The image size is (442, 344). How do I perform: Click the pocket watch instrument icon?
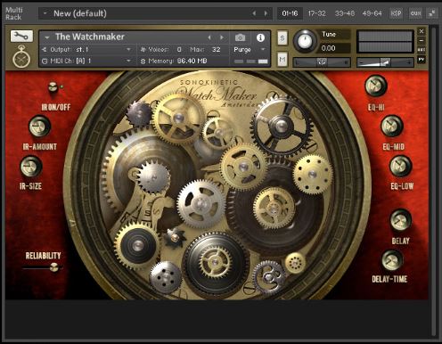pos(21,56)
